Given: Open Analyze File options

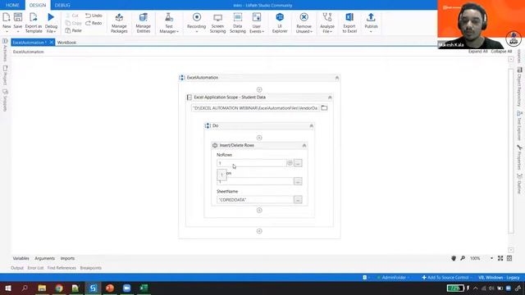Looking at the screenshot, I should point(327,23).
